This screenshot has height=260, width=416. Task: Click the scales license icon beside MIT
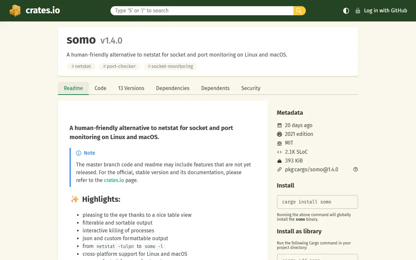point(279,143)
